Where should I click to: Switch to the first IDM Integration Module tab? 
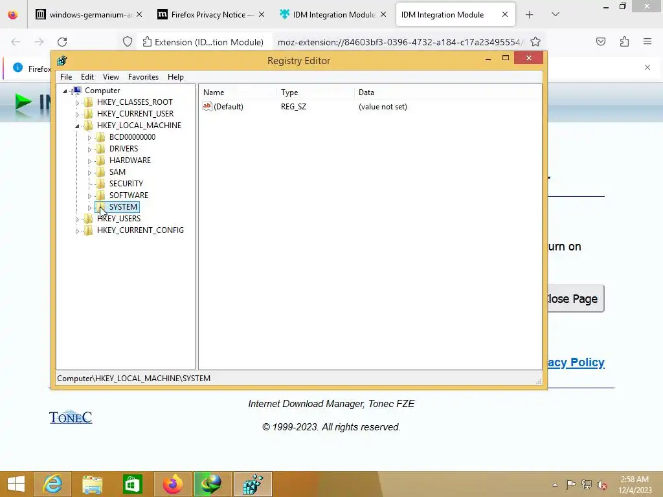332,15
